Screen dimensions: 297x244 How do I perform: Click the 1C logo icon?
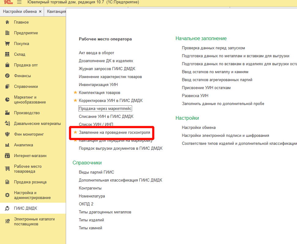(8, 2)
